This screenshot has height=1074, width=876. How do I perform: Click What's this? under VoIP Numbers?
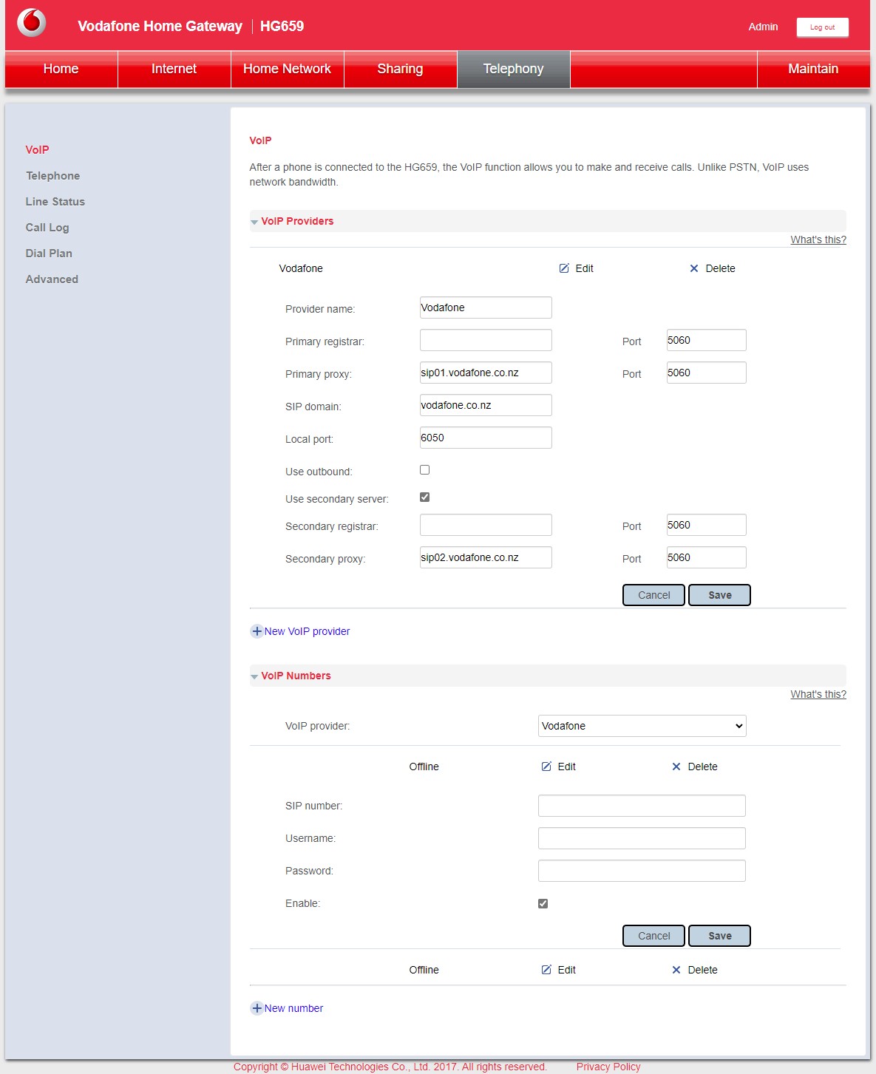(x=818, y=694)
